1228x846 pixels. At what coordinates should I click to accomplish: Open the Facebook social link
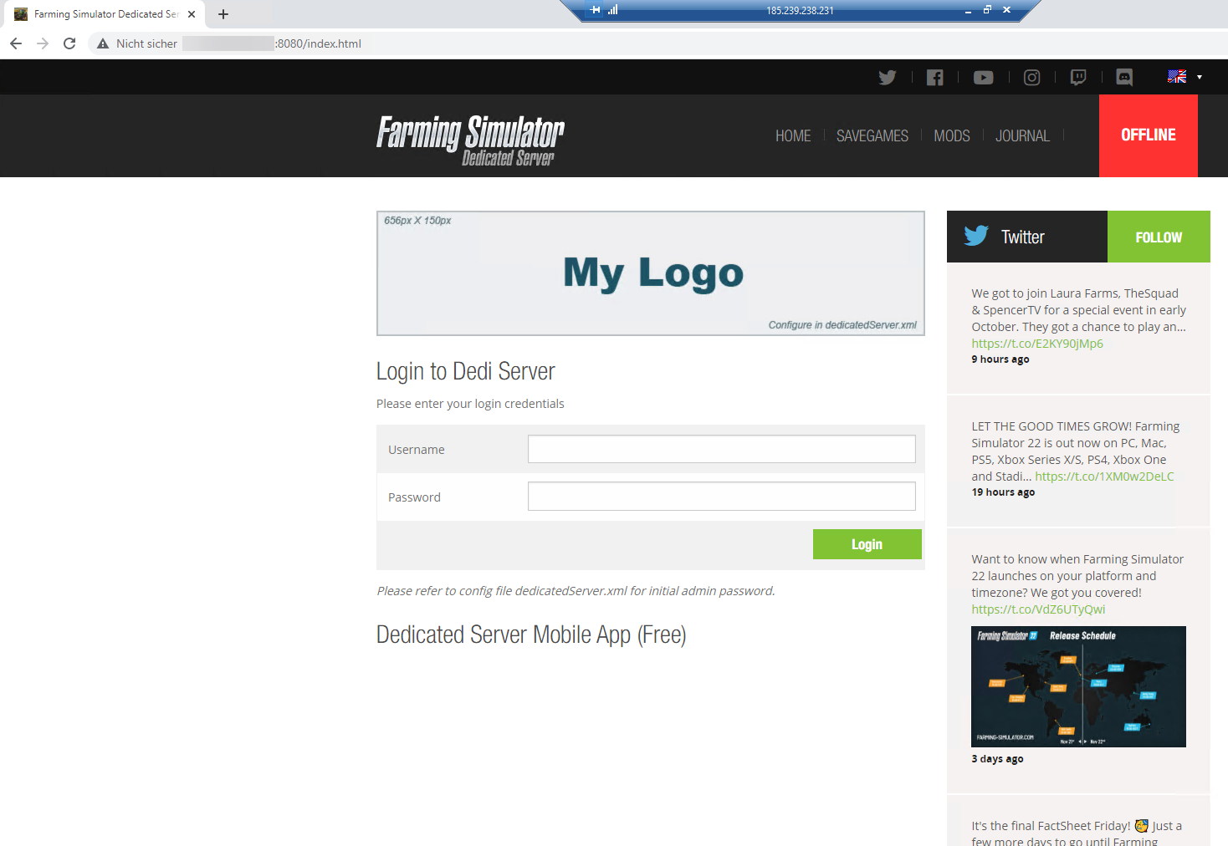coord(935,78)
